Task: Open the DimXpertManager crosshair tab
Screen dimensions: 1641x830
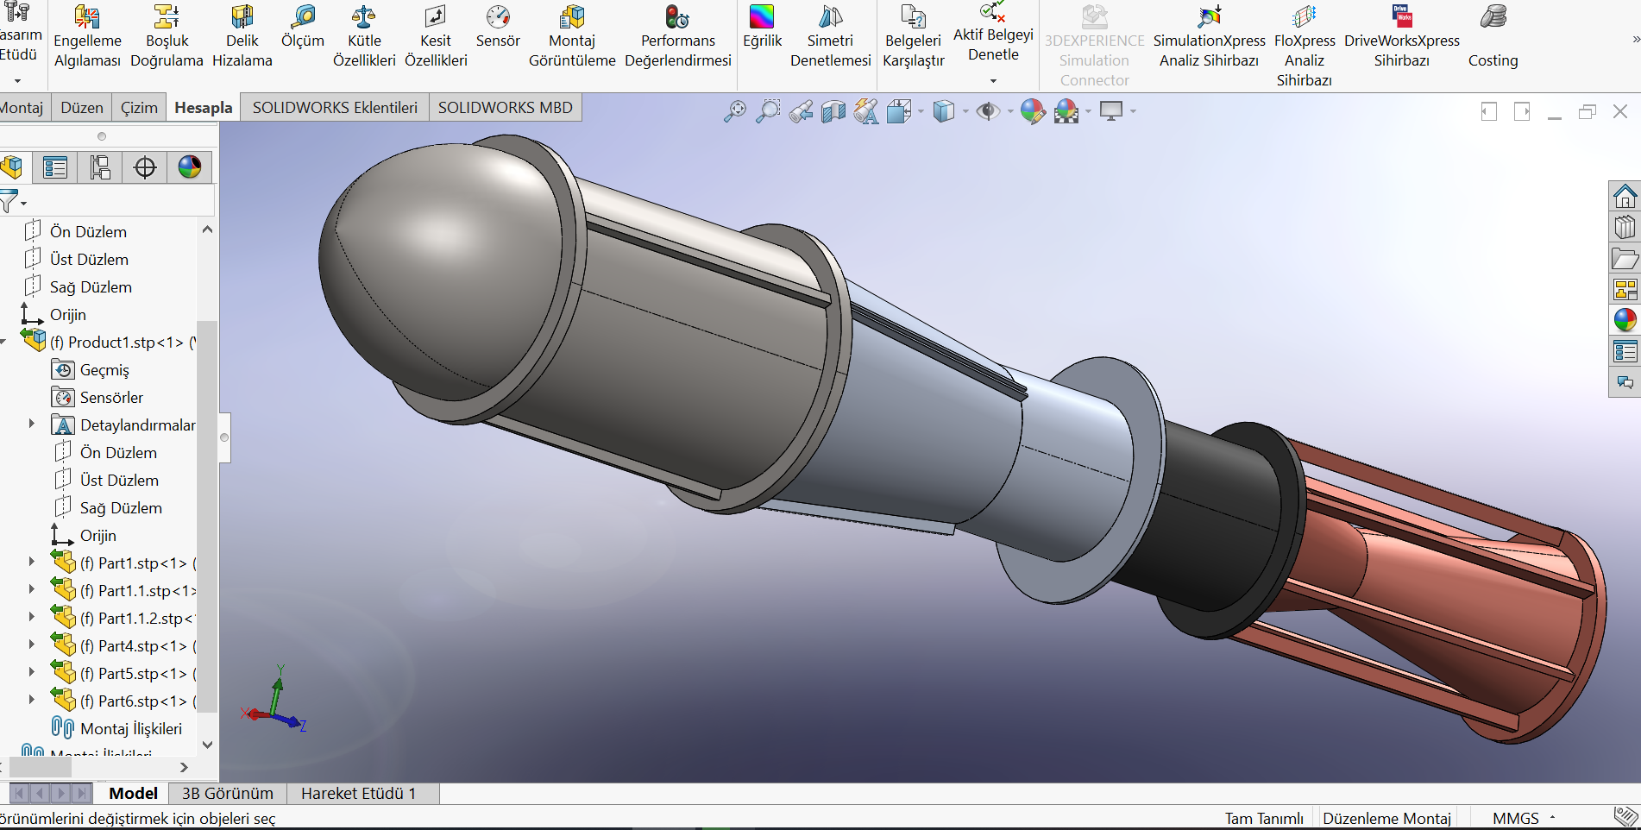Action: [x=145, y=167]
